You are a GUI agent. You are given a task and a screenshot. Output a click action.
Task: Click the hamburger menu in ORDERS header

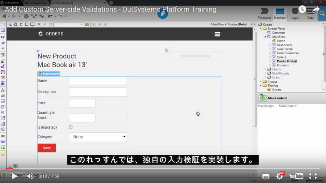point(217,34)
